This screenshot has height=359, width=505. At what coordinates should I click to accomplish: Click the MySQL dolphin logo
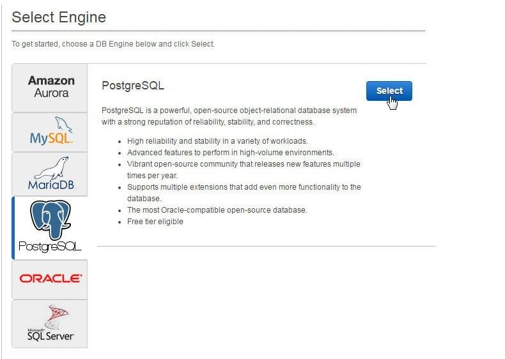tap(52, 130)
